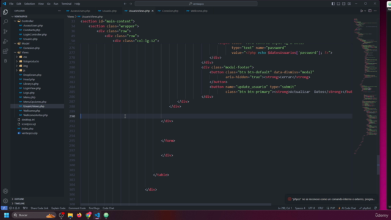This screenshot has width=391, height=220.
Task: Click the command center search box
Action: (196, 4)
